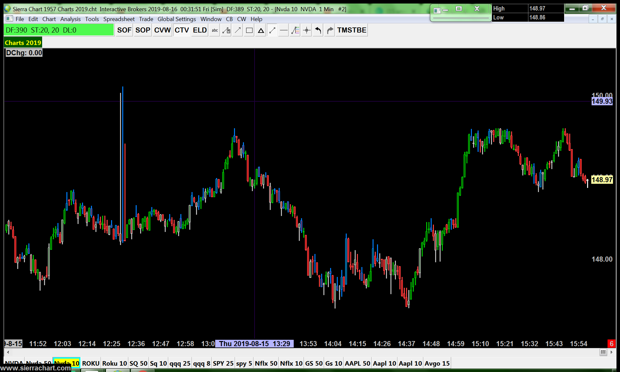Select the horizontal line tool

(284, 30)
